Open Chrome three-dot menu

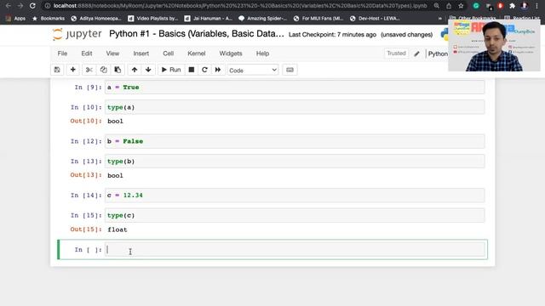(537, 6)
